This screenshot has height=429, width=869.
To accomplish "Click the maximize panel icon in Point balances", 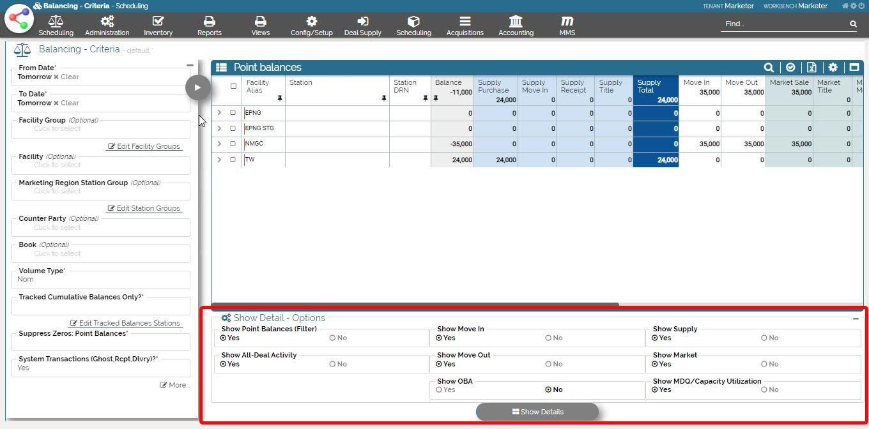I will tap(854, 67).
